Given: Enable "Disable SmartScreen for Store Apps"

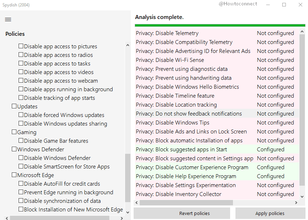Looking at the screenshot, I should pos(21,166).
